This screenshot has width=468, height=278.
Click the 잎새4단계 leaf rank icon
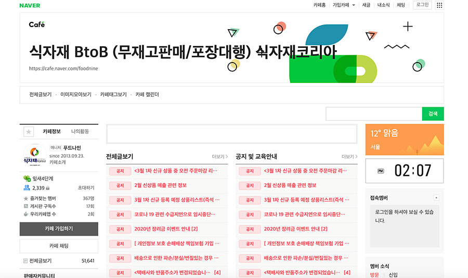(x=27, y=179)
